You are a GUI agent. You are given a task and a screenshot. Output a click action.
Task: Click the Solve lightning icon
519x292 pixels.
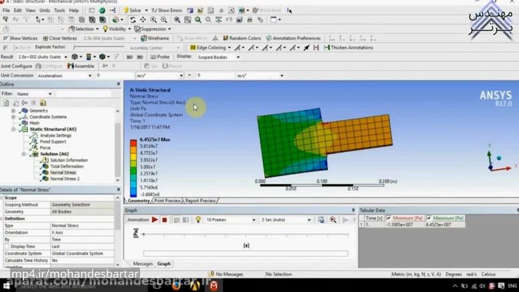126,11
